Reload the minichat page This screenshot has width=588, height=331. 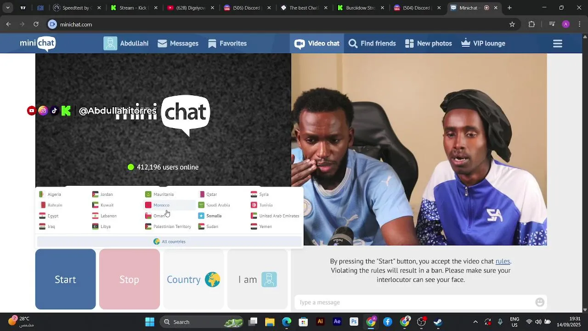tap(36, 24)
